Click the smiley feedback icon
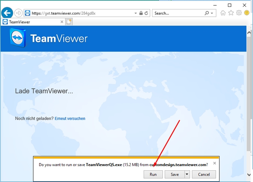253x182 pixels. (247, 13)
